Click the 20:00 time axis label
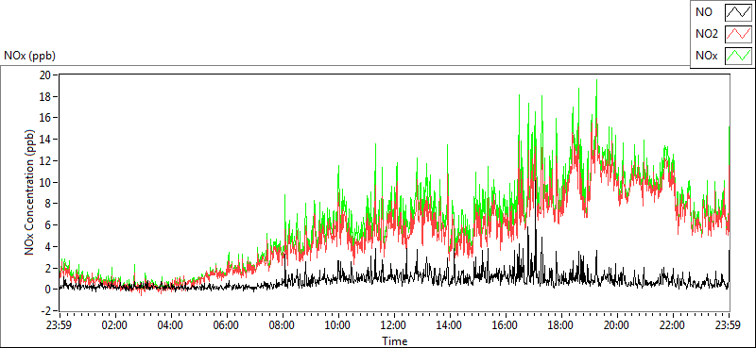Screen dimensions: 756x348 (617, 324)
